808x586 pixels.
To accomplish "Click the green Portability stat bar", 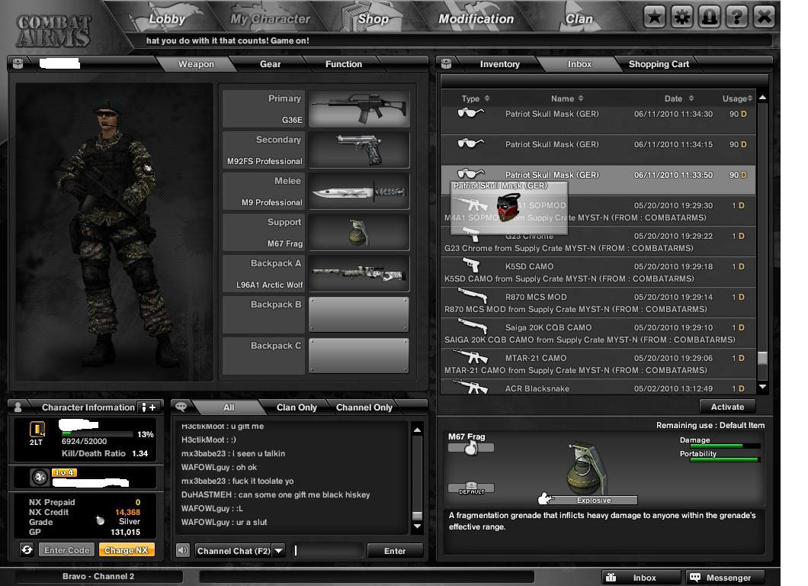I will click(724, 459).
